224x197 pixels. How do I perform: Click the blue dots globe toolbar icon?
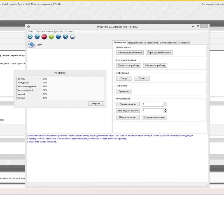coord(59,37)
